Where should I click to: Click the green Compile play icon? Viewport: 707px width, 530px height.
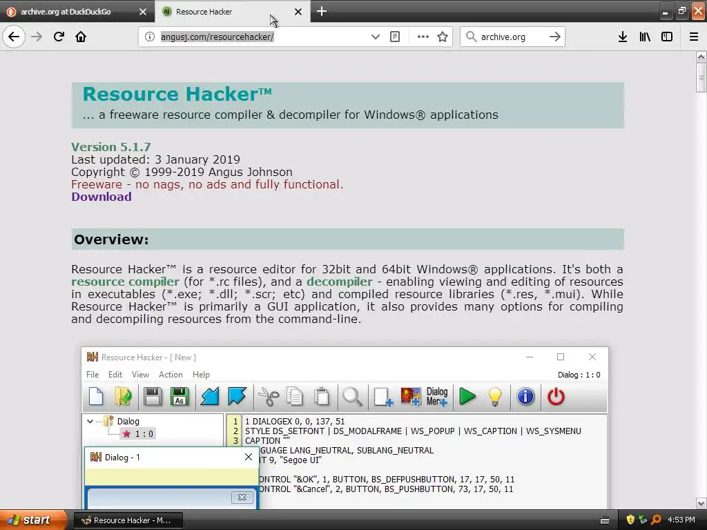pyautogui.click(x=467, y=397)
